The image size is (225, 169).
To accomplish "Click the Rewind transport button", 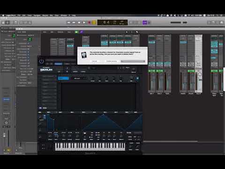I will click(69, 23).
